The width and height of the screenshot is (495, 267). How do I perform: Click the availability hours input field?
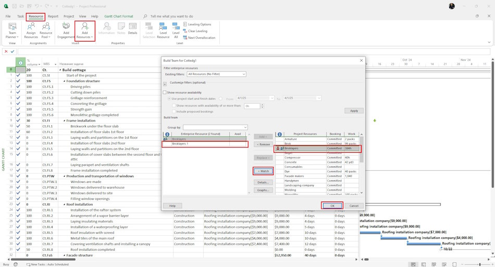tap(252, 106)
